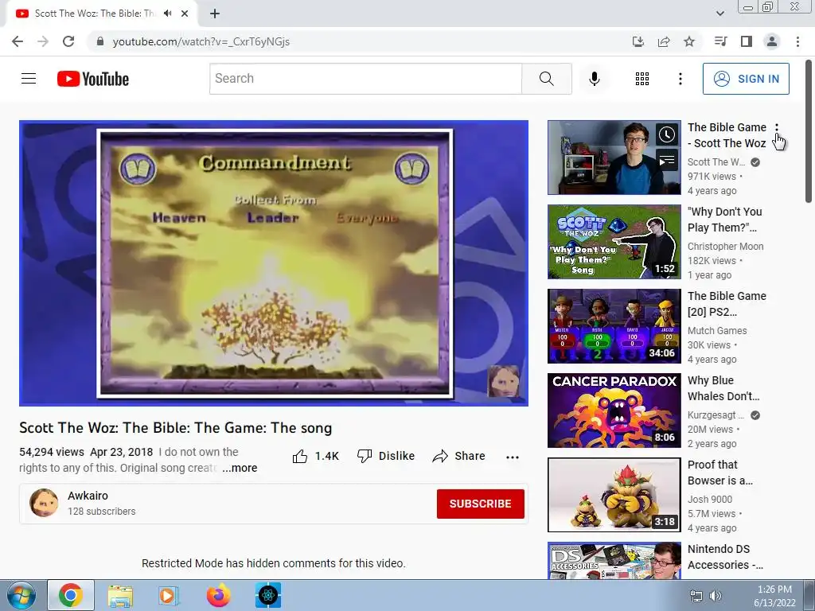Image resolution: width=815 pixels, height=611 pixels.
Task: Launch Firefox from taskbar
Action: 219,595
